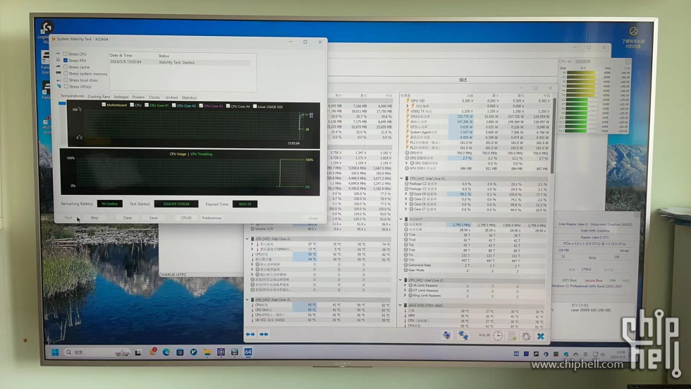Enable Lexar 256GB SSD graph checkbox
This screenshot has width=691, height=389.
pyautogui.click(x=255, y=107)
